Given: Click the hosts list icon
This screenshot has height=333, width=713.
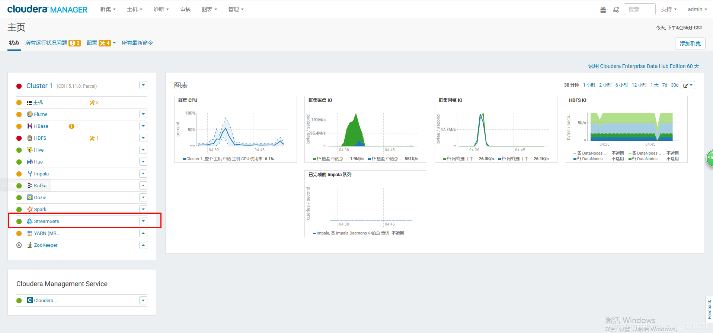Looking at the screenshot, I should (x=29, y=103).
